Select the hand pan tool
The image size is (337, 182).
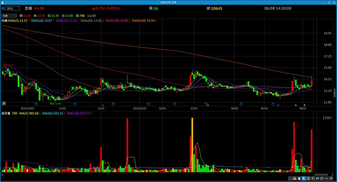[x=299, y=178]
